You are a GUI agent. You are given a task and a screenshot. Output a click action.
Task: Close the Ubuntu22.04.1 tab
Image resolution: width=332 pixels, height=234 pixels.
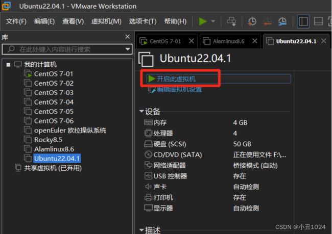pos(323,41)
